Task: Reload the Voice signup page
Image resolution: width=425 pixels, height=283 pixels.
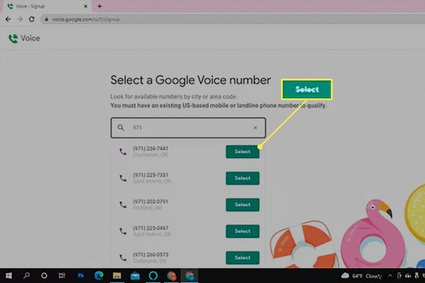Action: pos(32,19)
